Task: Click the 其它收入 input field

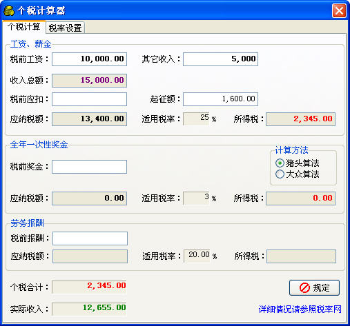Action: (x=220, y=59)
